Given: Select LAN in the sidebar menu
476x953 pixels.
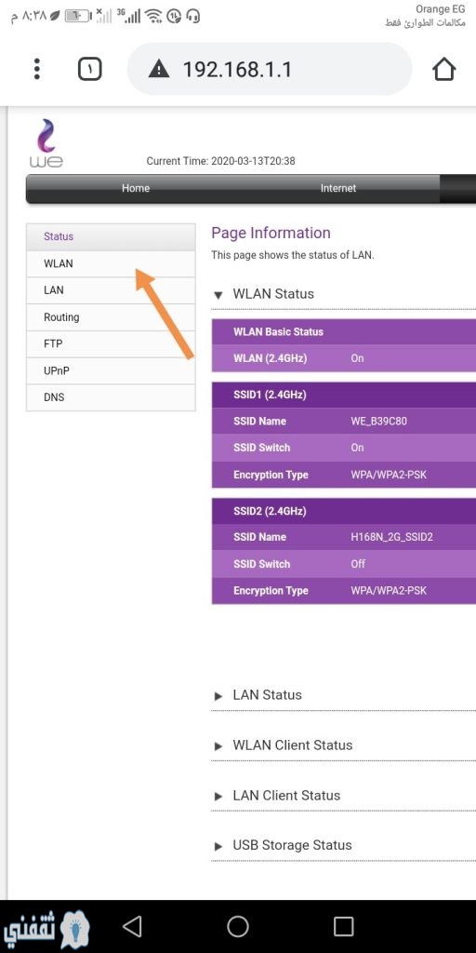Looking at the screenshot, I should click(112, 290).
